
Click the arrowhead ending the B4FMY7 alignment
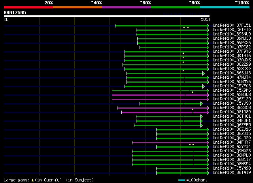tap(208, 143)
